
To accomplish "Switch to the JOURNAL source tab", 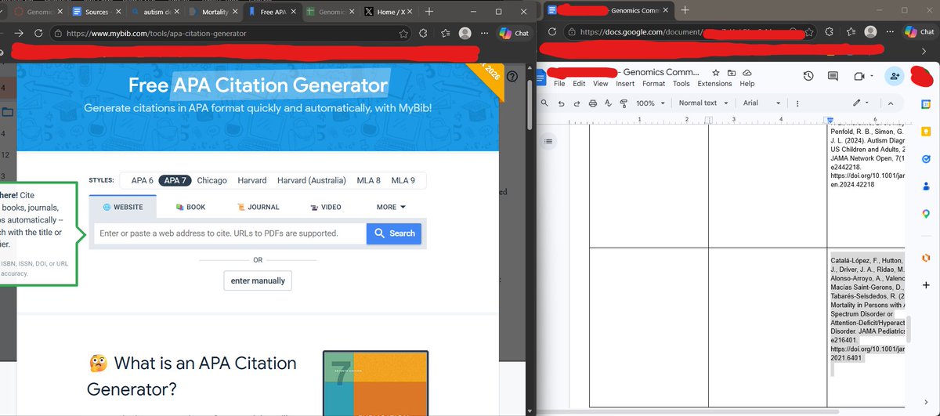I will pyautogui.click(x=258, y=207).
